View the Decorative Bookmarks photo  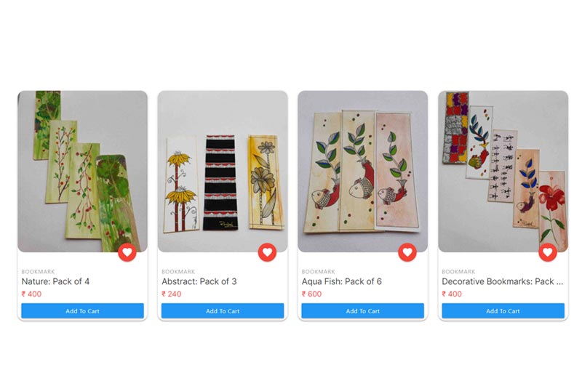coord(503,172)
